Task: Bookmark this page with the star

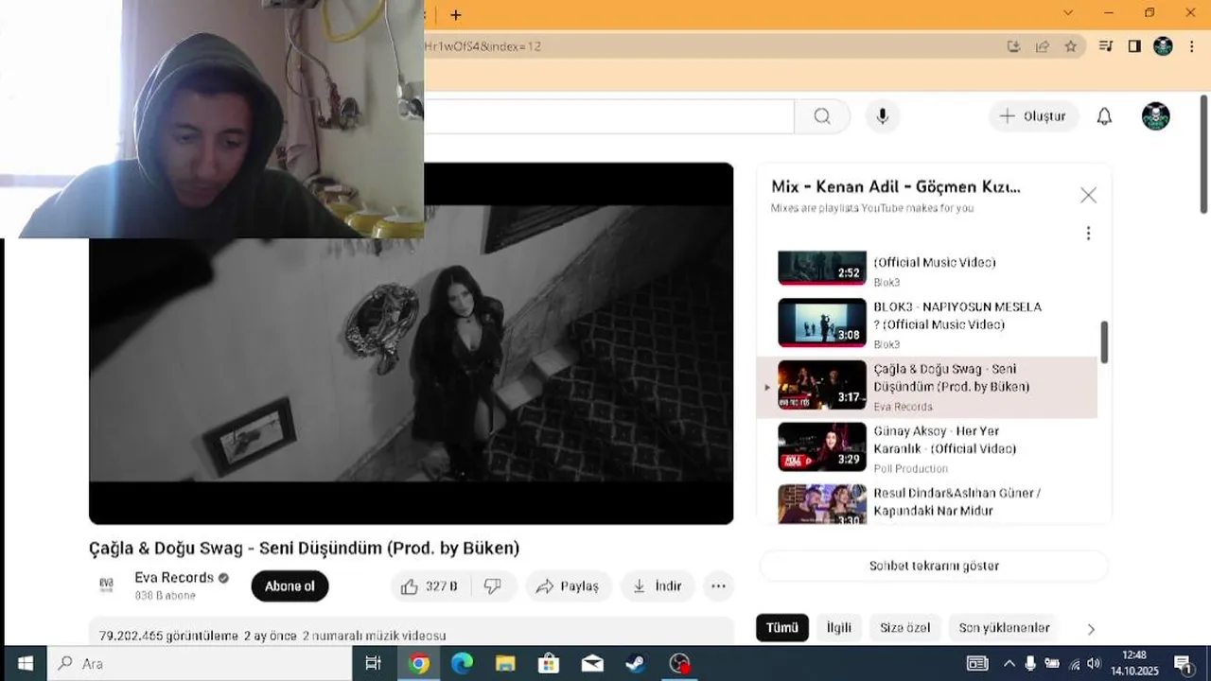Action: 1070,46
